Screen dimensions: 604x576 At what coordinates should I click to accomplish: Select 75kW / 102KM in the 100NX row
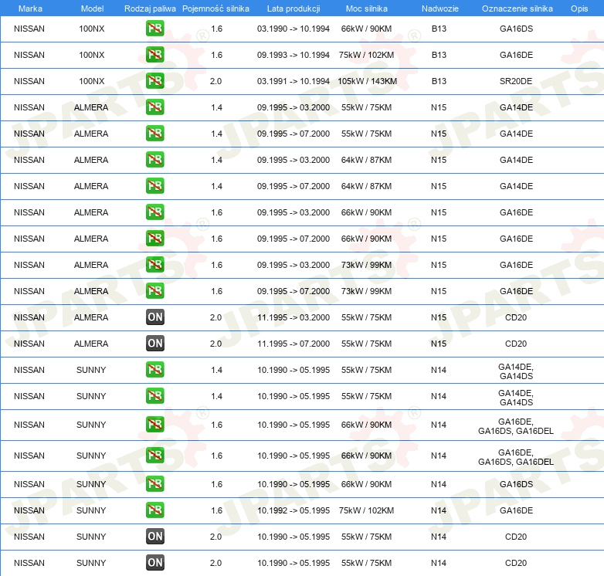[x=366, y=55]
